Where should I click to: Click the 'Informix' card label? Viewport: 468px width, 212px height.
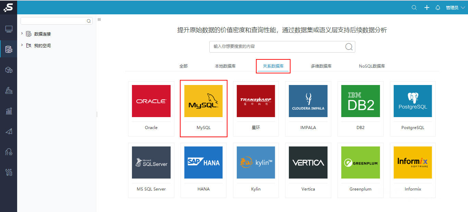point(413,189)
